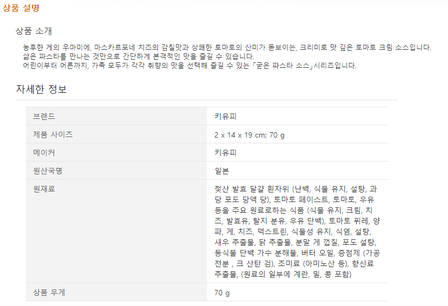The width and height of the screenshot is (448, 306).
Task: Select 키유피 in the 브랜드 row
Action: 225,116
